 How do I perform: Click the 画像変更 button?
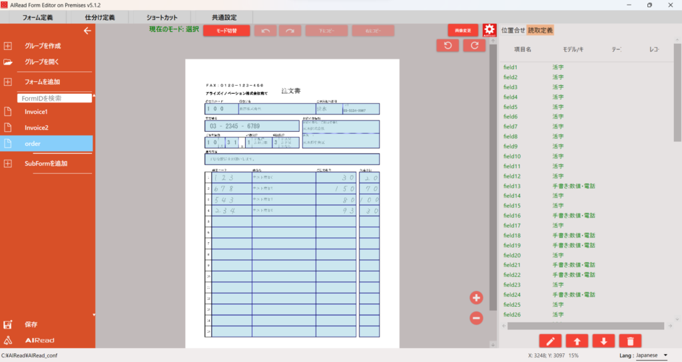(x=463, y=31)
